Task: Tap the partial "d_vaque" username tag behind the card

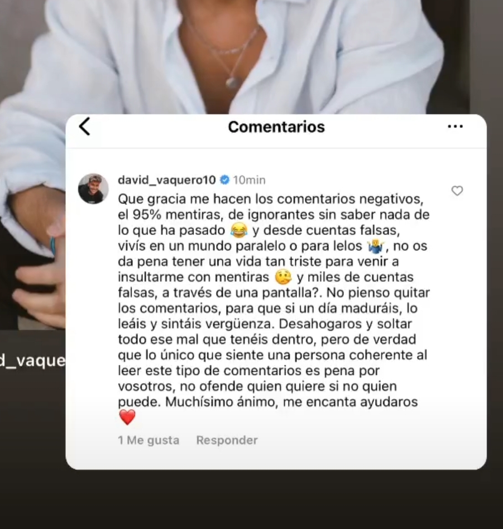Action: 33,361
